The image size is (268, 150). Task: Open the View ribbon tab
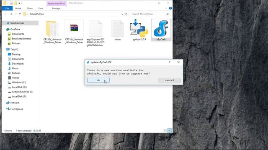click(41, 8)
